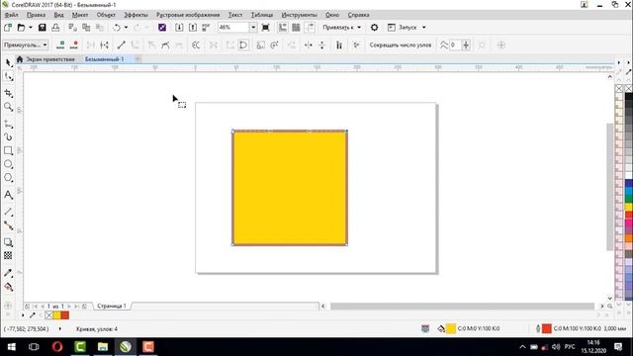Viewport: 633px width, 356px height.
Task: Click the Export icon
Action: 193,28
